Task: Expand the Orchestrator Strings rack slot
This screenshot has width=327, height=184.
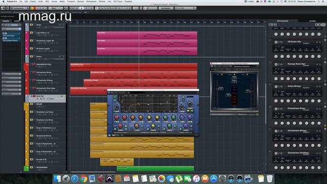Action: pos(270,129)
